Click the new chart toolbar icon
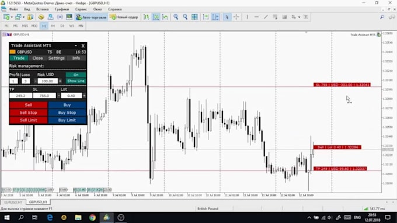This screenshot has width=397, height=223. 6,17
